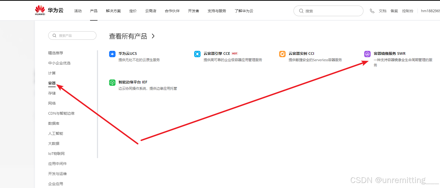440x188 pixels.
Task: Select the CDN与智能边缘 category
Action: pyautogui.click(x=61, y=113)
